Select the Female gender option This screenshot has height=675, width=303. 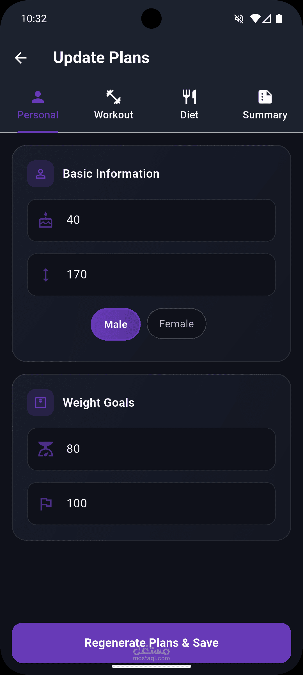pos(176,324)
